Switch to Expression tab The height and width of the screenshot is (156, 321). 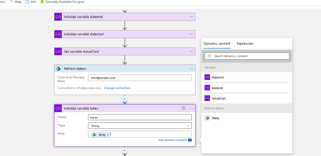click(245, 43)
